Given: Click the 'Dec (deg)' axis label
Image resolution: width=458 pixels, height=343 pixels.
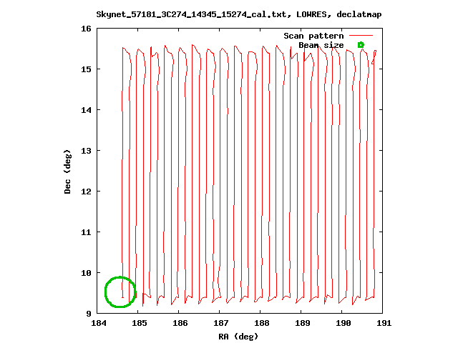Looking at the screenshot, I should 67,171.
